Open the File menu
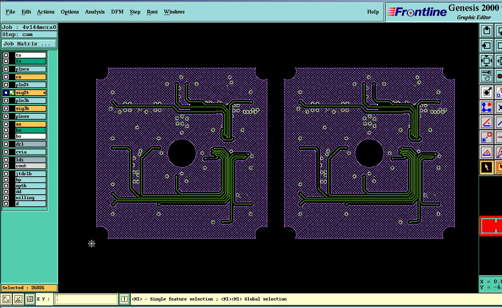Image resolution: width=502 pixels, height=308 pixels. tap(10, 12)
